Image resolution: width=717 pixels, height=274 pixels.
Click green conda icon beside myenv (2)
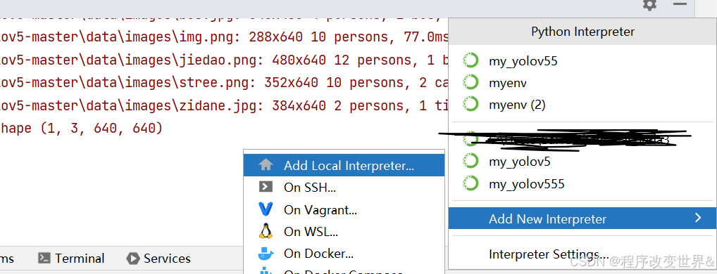[x=470, y=105]
